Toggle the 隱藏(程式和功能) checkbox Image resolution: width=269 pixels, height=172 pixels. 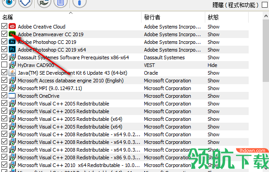(265, 5)
